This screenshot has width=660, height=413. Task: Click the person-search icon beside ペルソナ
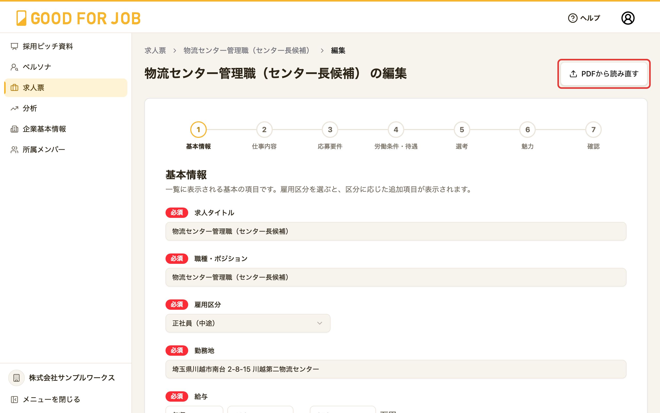click(x=14, y=67)
